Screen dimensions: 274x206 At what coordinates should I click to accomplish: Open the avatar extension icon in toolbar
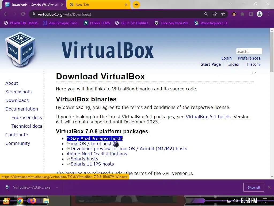point(234,14)
